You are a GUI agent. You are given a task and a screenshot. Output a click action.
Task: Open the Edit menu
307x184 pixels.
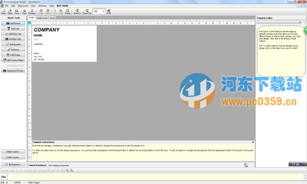click(13, 6)
